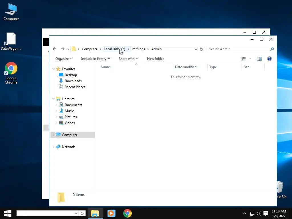The height and width of the screenshot is (219, 292).
Task: Click the search magnifier icon
Action: pos(272,49)
